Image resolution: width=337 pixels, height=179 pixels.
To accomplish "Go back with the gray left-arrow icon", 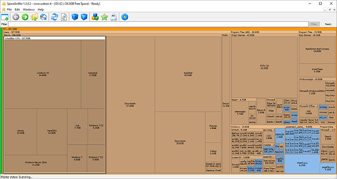I will click(x=16, y=17).
